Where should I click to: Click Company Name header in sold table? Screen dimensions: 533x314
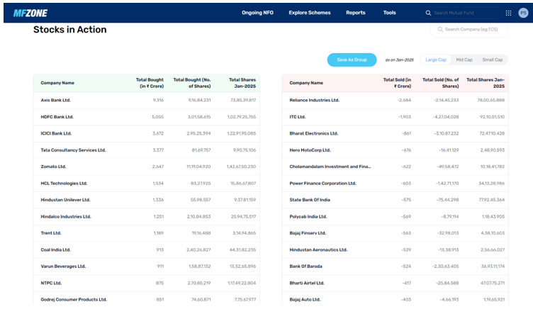tap(306, 83)
